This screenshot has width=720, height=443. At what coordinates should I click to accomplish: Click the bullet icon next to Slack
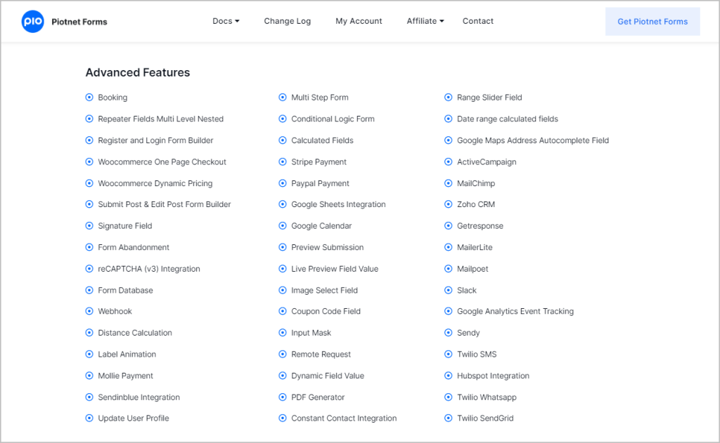[448, 290]
